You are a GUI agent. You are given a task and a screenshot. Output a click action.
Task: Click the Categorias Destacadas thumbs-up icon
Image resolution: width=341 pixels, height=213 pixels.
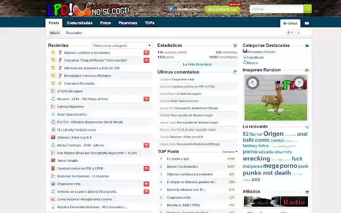click(307, 45)
